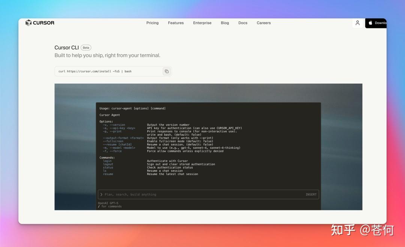The width and height of the screenshot is (405, 247).
Task: Click the '-a, --api-key <key>' option
Action: [x=119, y=128]
